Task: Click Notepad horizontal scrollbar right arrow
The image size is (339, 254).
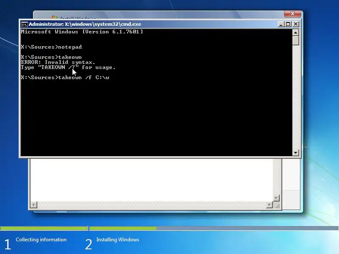Action: pyautogui.click(x=269, y=204)
